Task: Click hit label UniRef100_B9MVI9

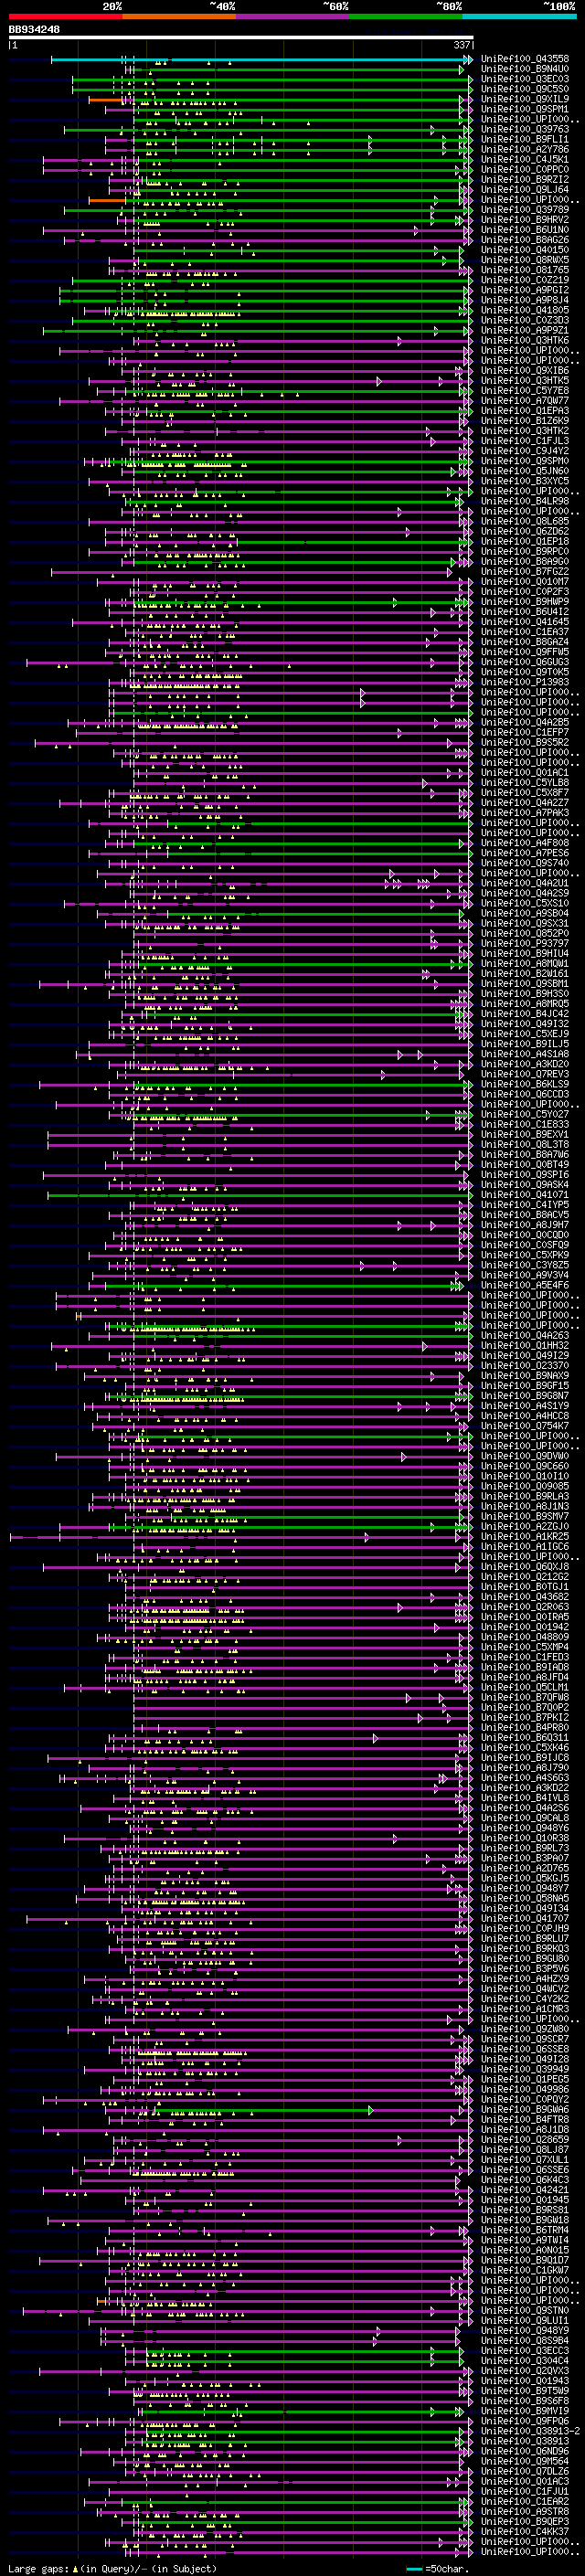Action: tap(525, 2411)
